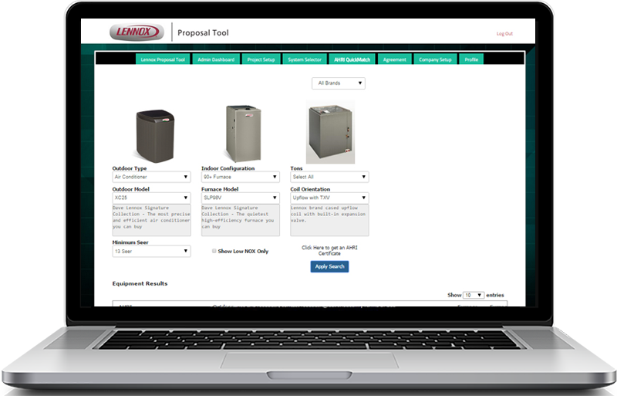Open the All Brands dropdown
This screenshot has width=617, height=396.
click(339, 83)
